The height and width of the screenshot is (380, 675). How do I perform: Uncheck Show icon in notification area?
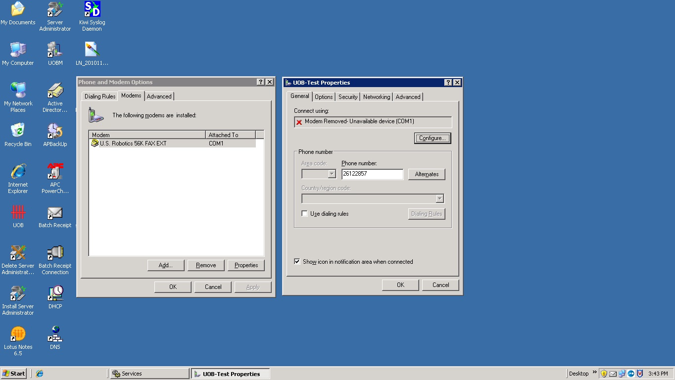297,261
